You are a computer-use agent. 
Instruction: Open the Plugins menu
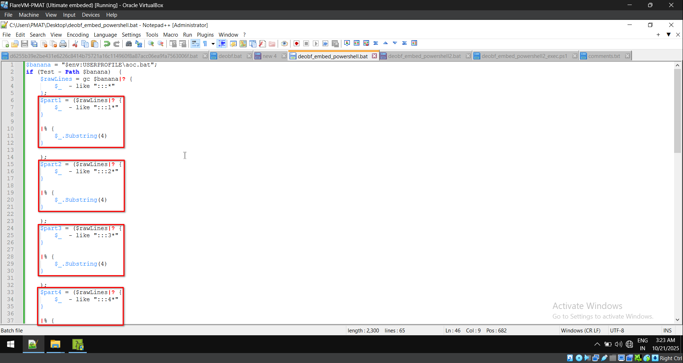tap(205, 34)
